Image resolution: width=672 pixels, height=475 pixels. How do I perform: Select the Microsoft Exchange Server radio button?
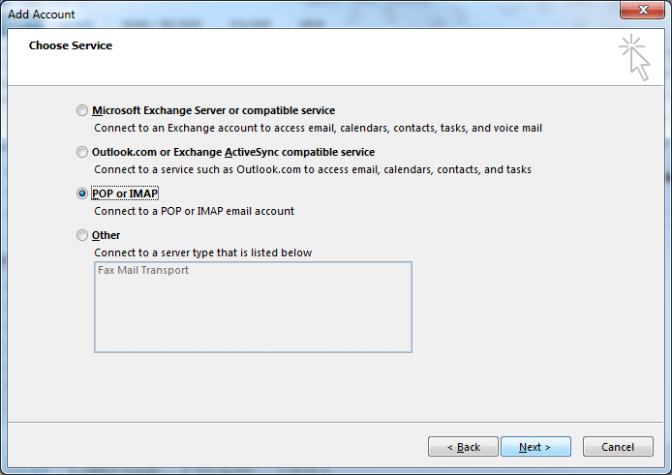coord(82,110)
